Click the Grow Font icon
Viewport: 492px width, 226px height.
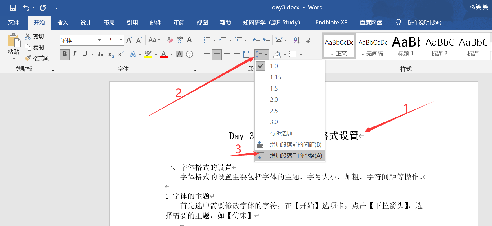129,40
